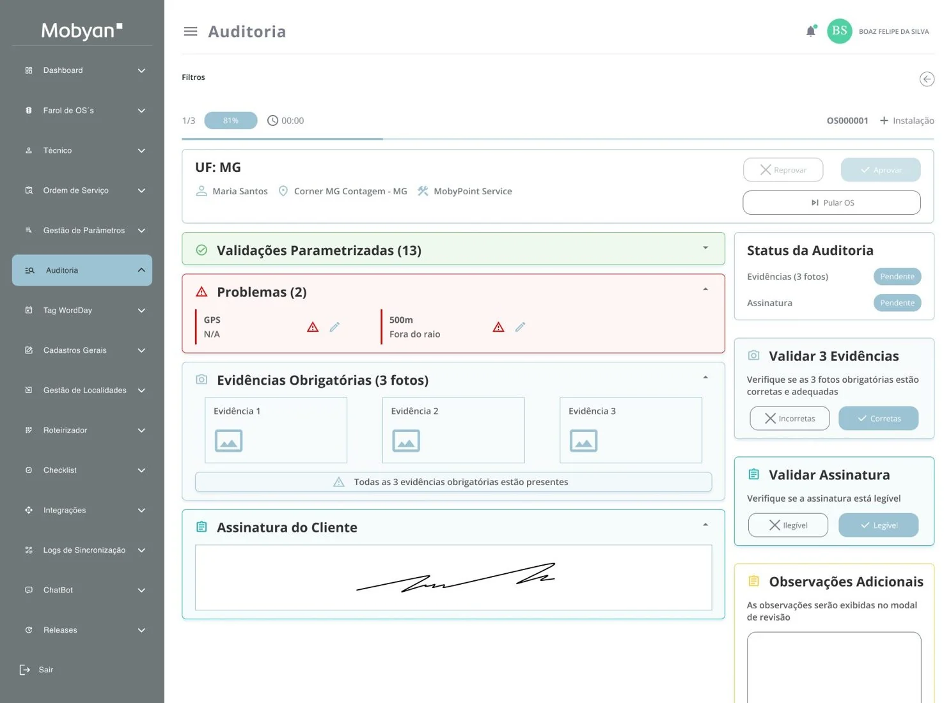This screenshot has width=951, height=703.
Task: Click the 81% progress indicator
Action: [231, 121]
